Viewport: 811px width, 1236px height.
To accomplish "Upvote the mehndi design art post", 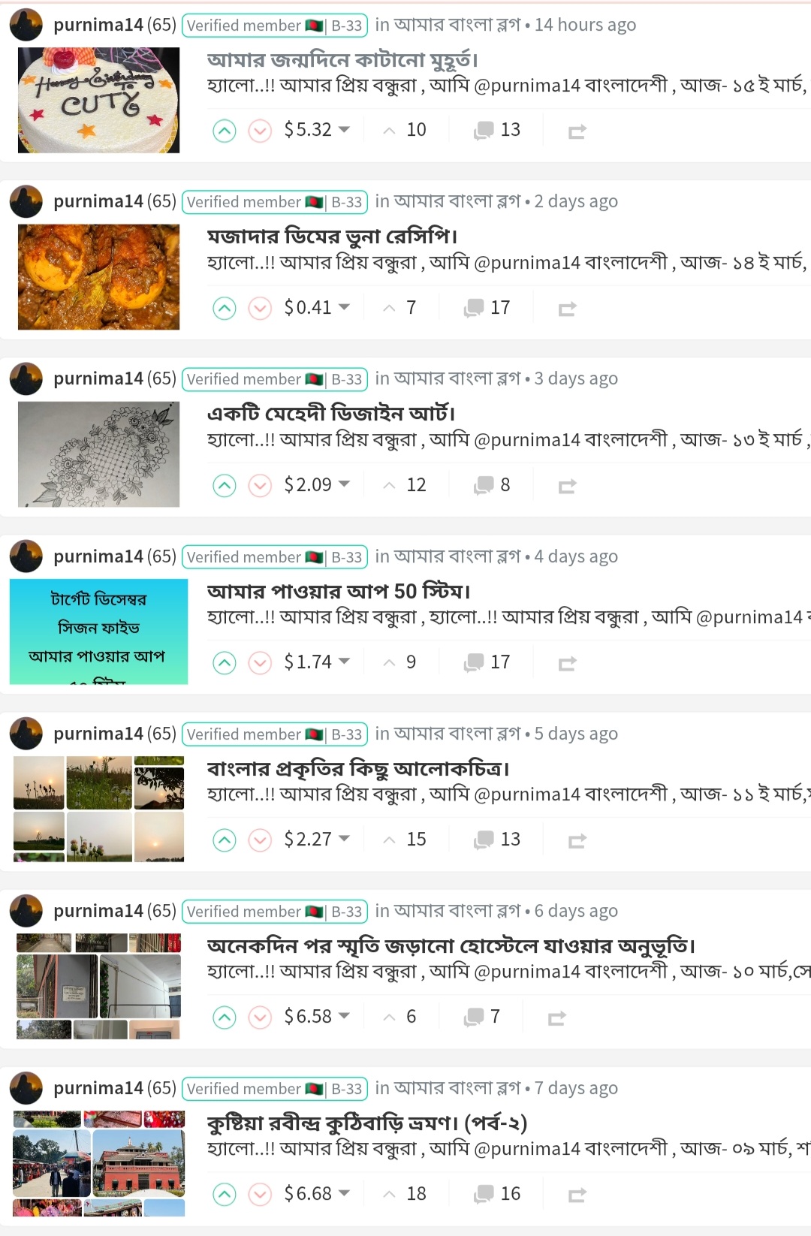I will 225,485.
